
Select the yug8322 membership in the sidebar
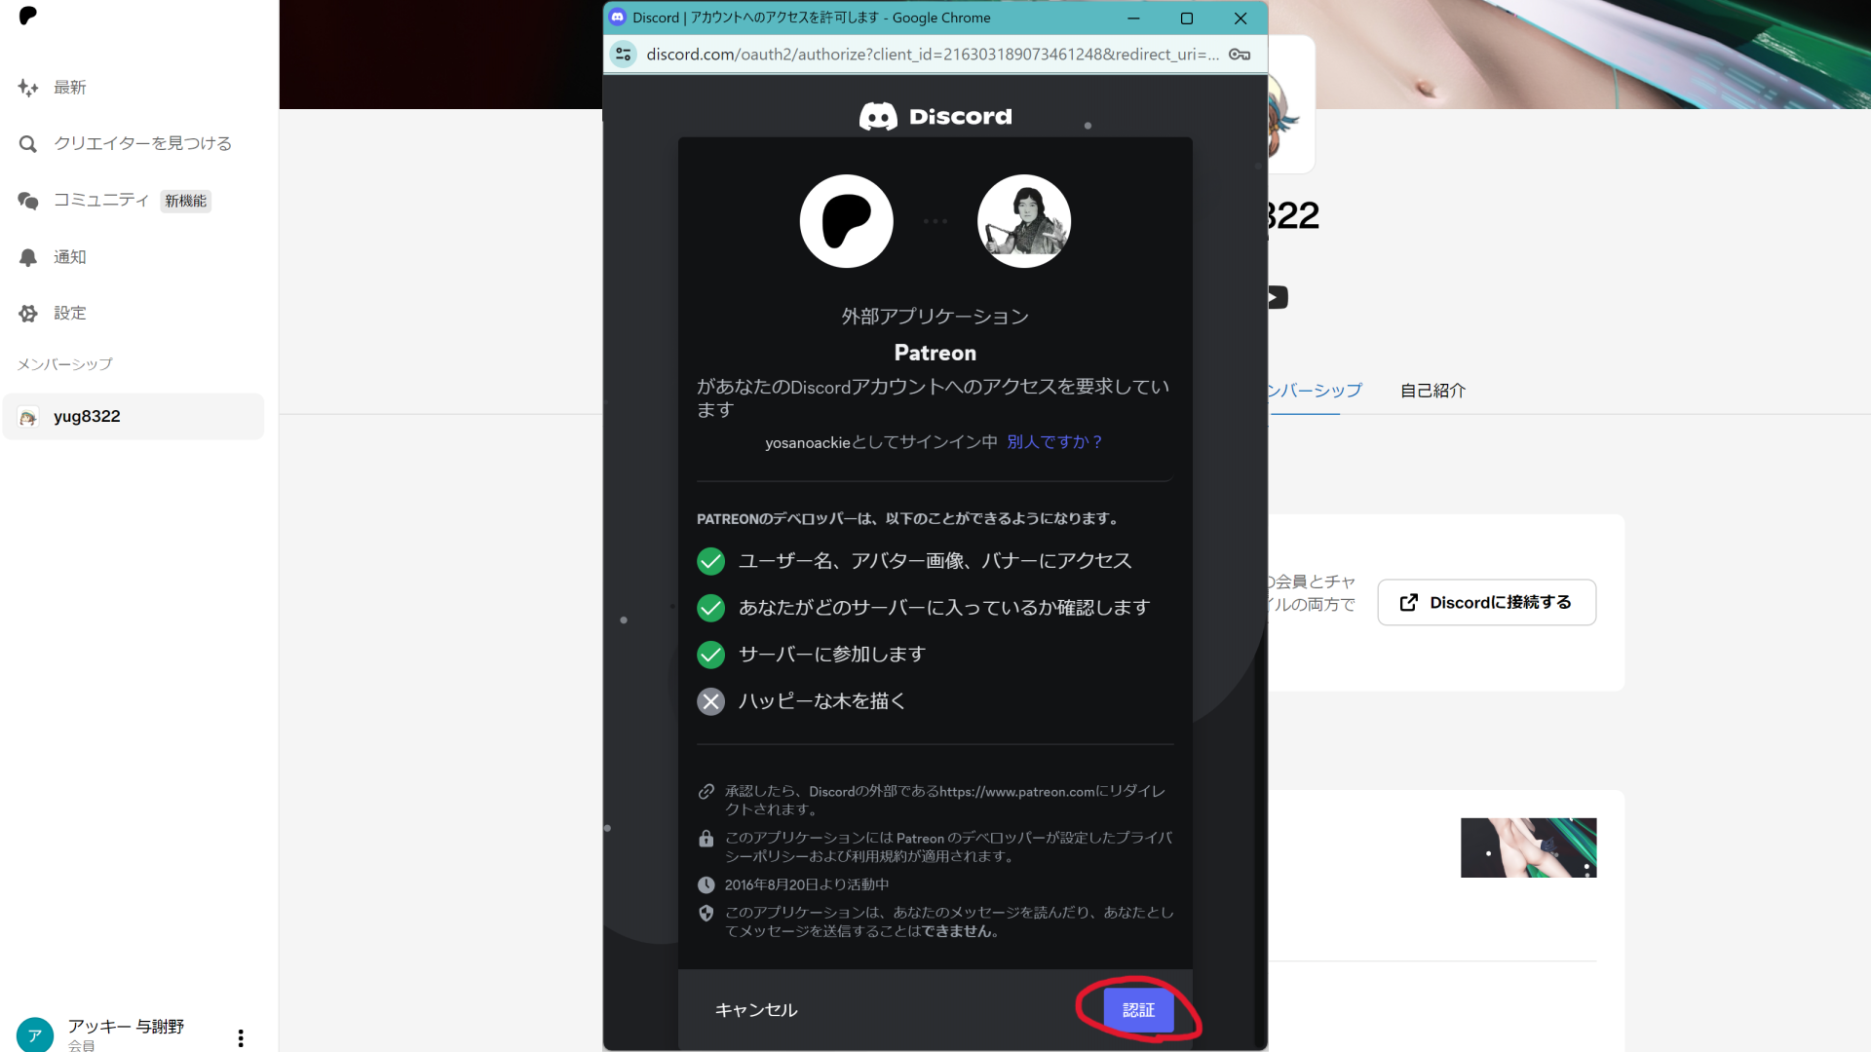coord(134,417)
